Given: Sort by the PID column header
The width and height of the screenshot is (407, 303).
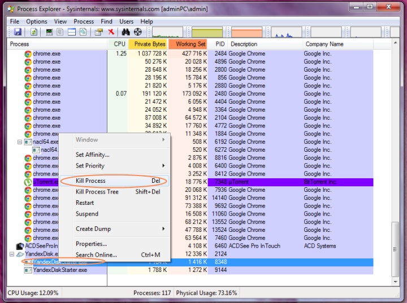Looking at the screenshot, I should click(218, 44).
